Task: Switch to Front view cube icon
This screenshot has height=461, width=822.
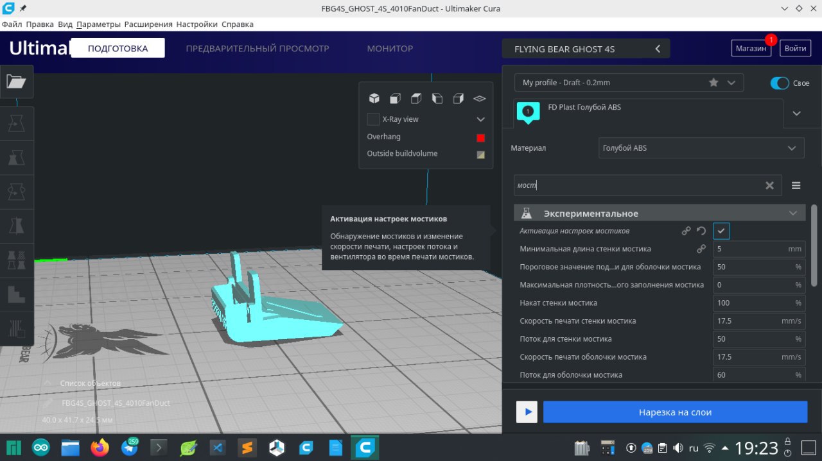Action: 395,99
